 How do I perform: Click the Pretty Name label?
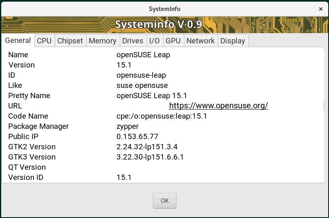[29, 96]
